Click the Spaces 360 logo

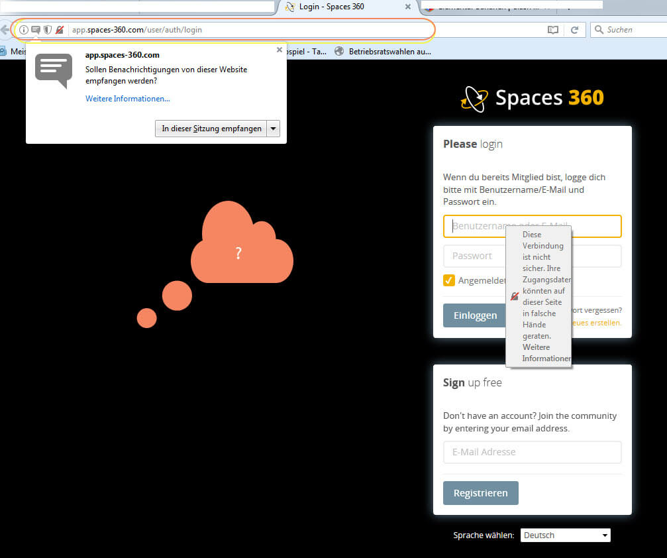[533, 98]
